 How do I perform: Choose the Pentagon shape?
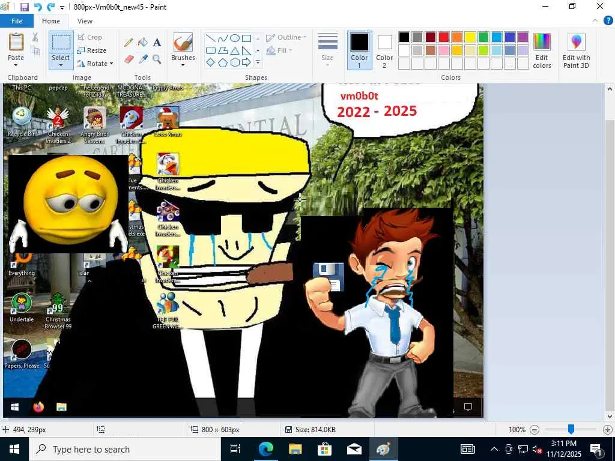222,62
